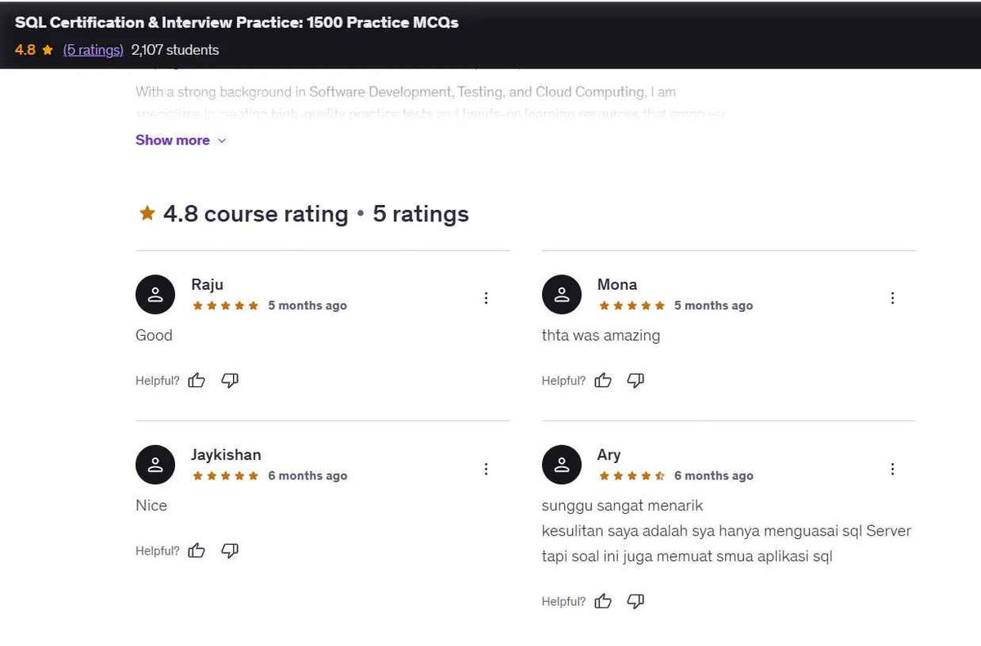981x646 pixels.
Task: Click the star rating under Jaykishan's name
Action: [225, 475]
